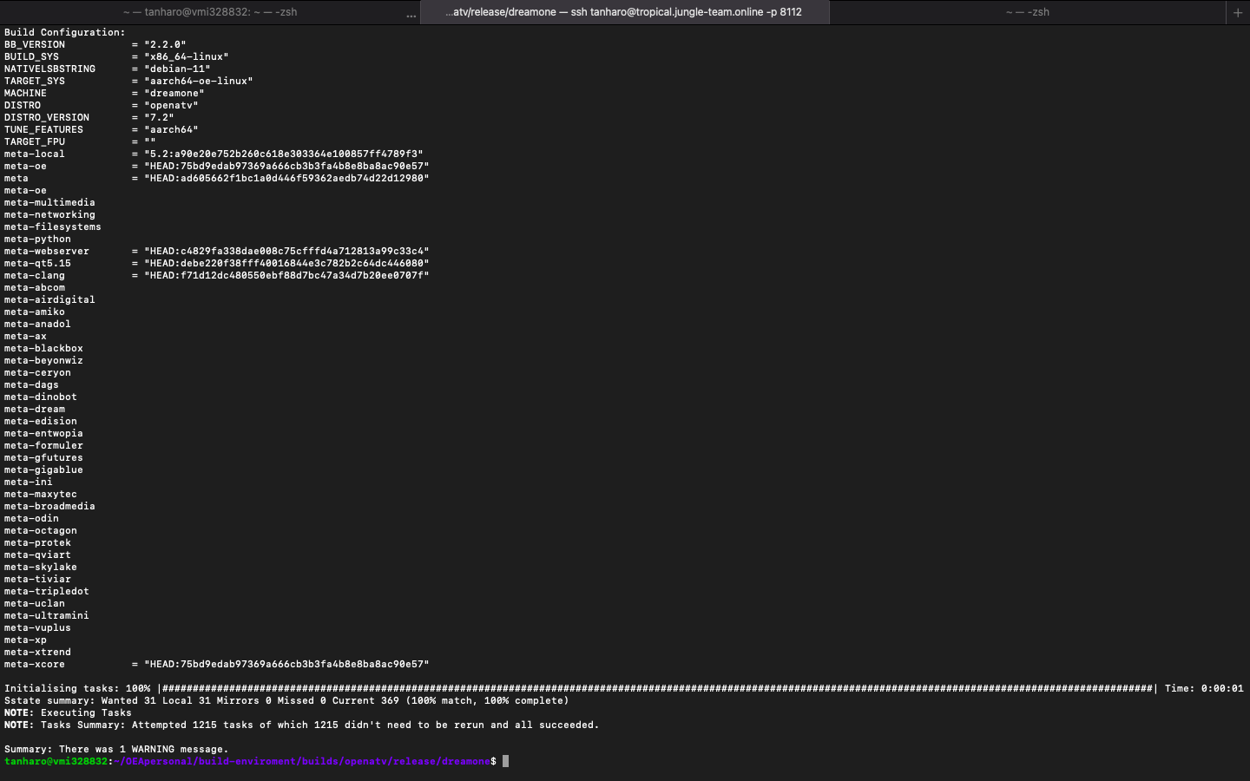
Task: Click the Initialising tasks progress bar
Action: (656, 688)
